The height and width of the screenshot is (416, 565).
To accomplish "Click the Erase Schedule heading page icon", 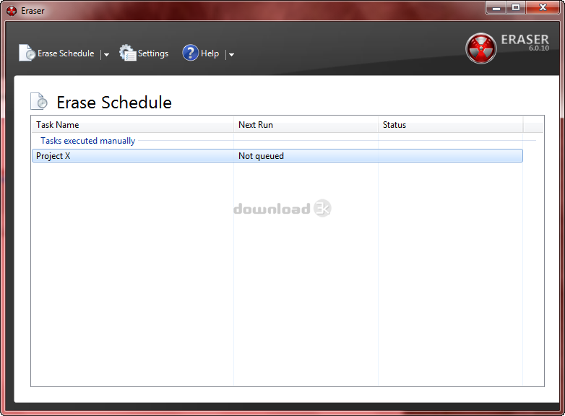I will tap(39, 101).
